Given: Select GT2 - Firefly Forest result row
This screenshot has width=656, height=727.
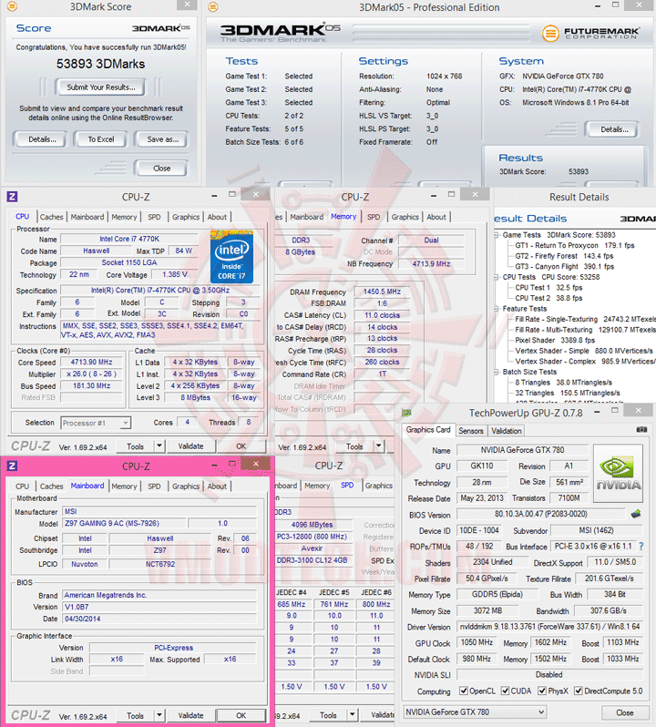Looking at the screenshot, I should click(x=564, y=256).
